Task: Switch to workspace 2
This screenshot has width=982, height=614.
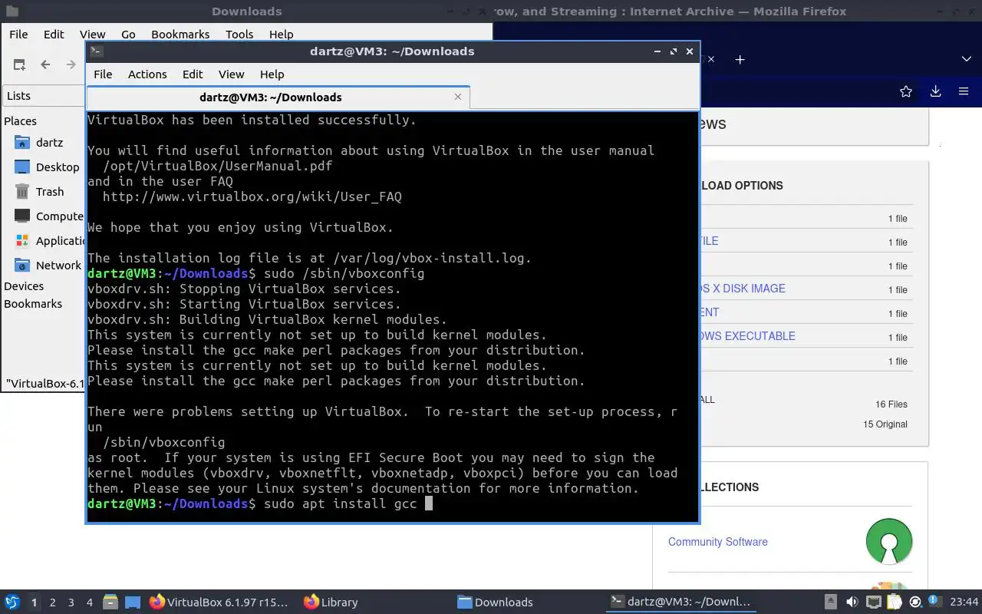Action: 53,602
